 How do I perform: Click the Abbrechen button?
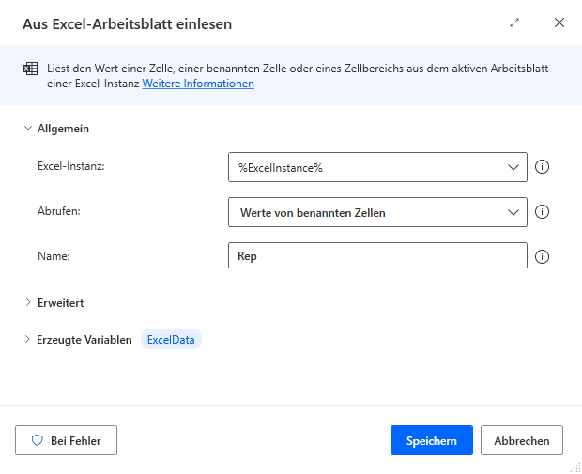pos(522,440)
